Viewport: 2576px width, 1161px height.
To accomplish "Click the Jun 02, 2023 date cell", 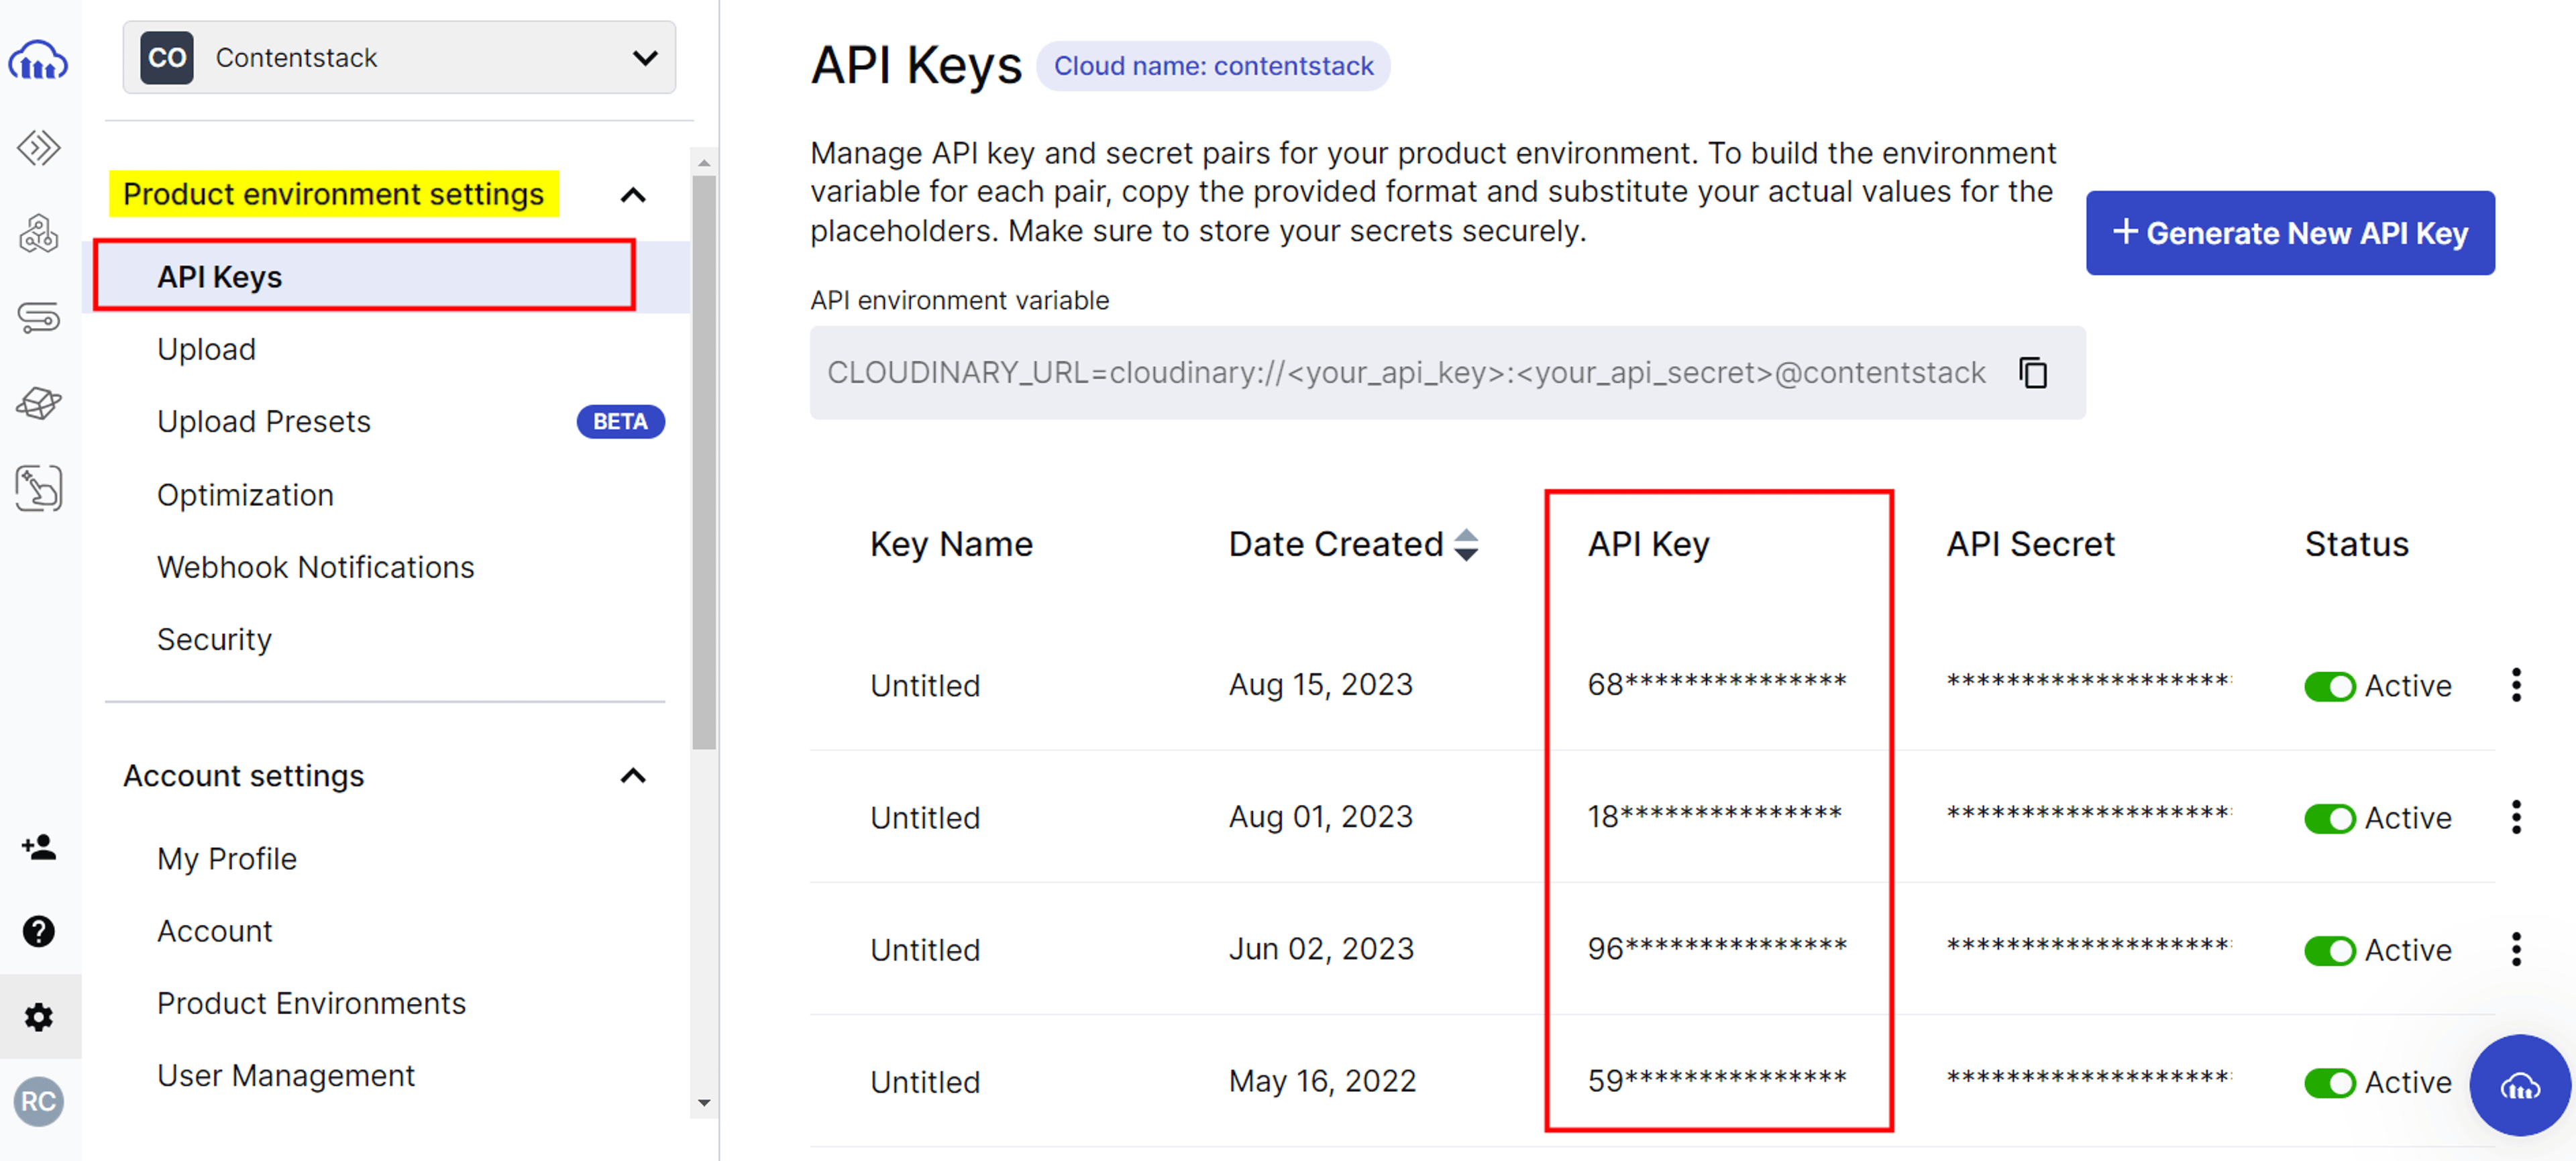I will (1321, 948).
